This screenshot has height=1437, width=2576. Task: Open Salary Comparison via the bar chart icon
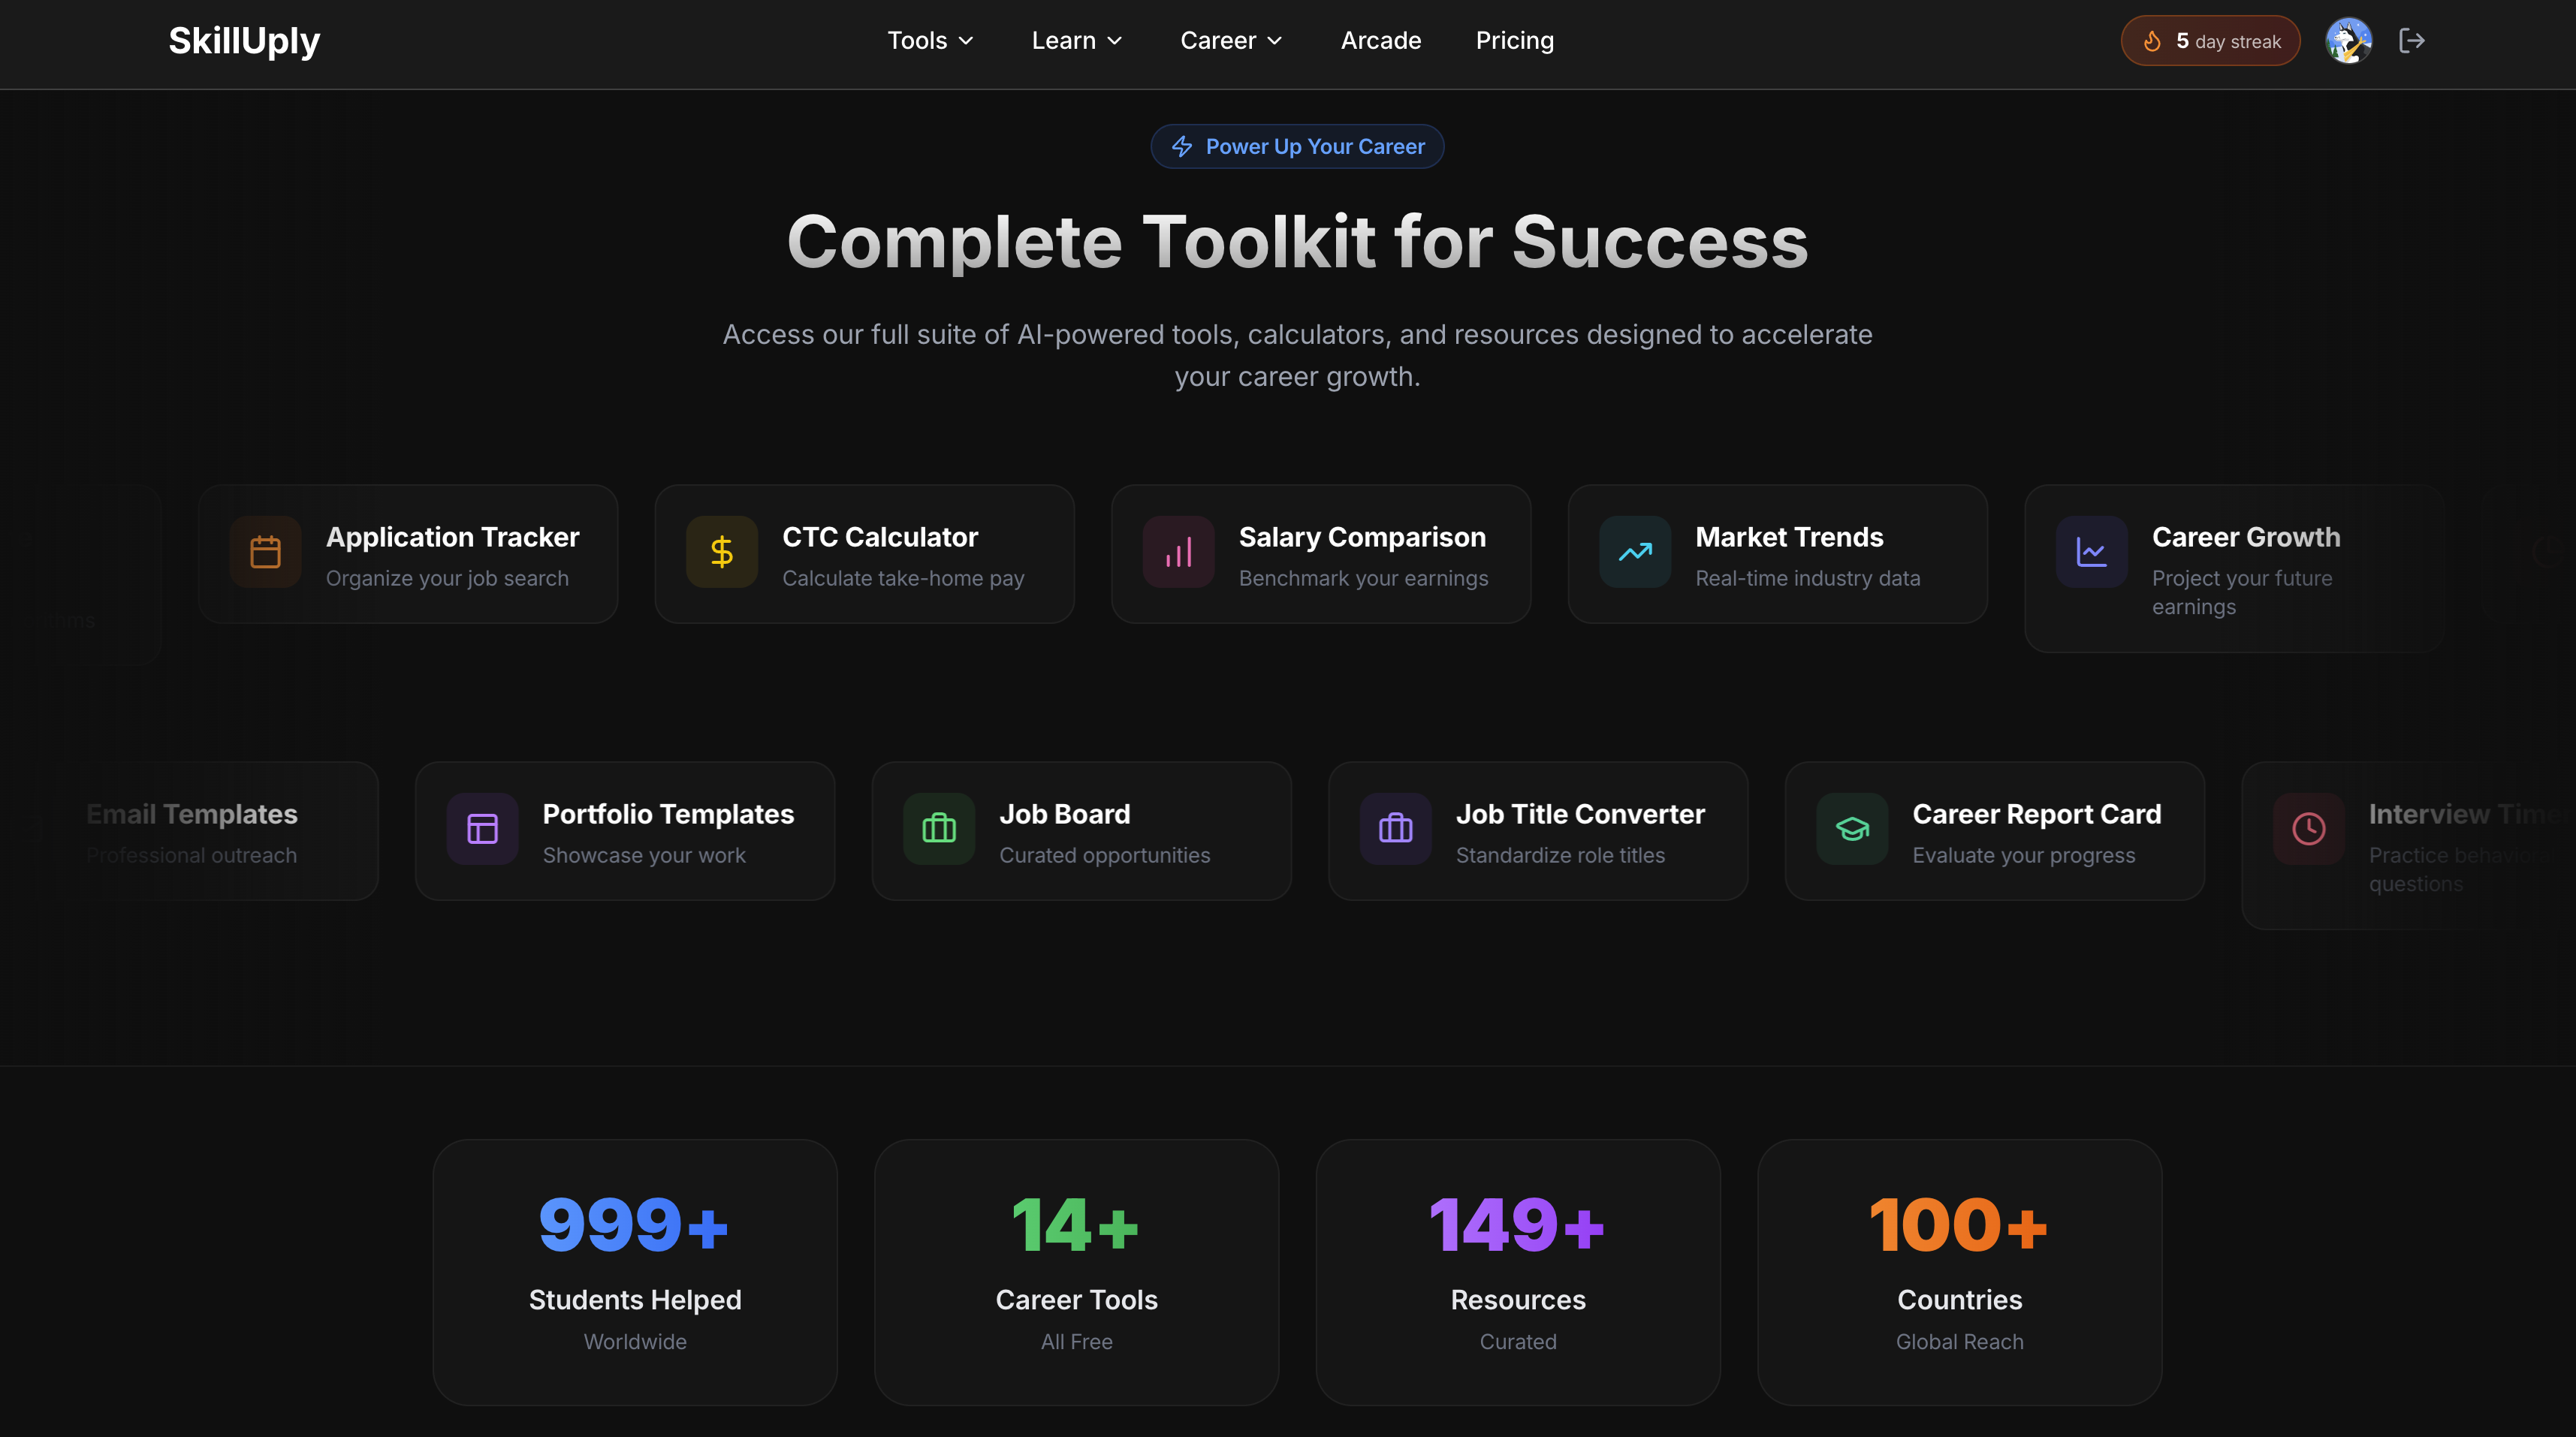click(x=1178, y=552)
